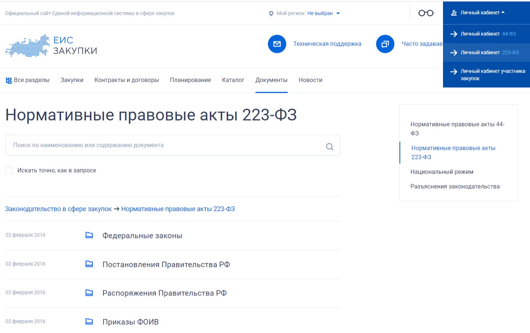The height and width of the screenshot is (333, 530).
Task: Click the ЕИС Закупки logo
Action: click(x=51, y=46)
